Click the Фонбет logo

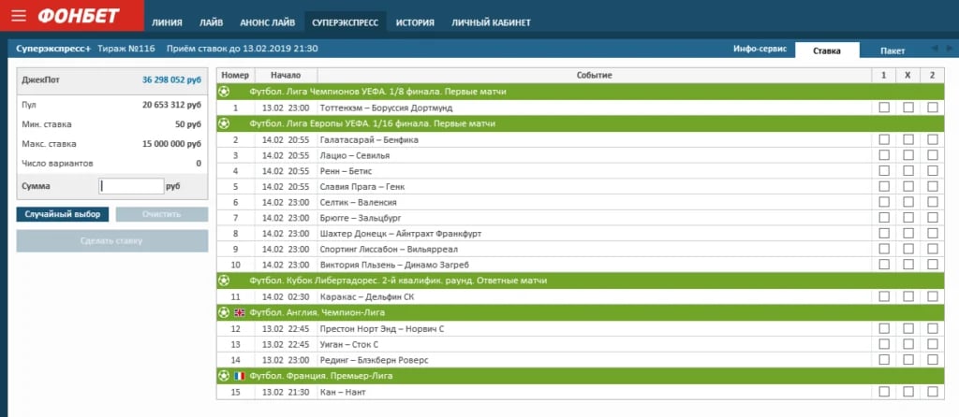(79, 16)
